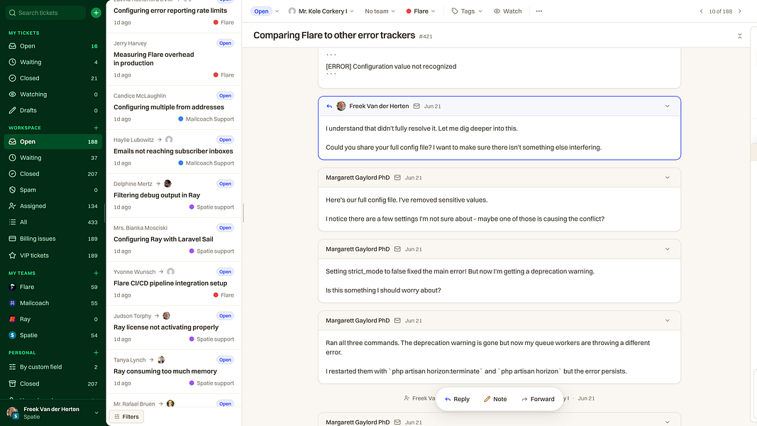This screenshot has height=426, width=757.
Task: Open the Flare mailbox dropdown
Action: 421,11
